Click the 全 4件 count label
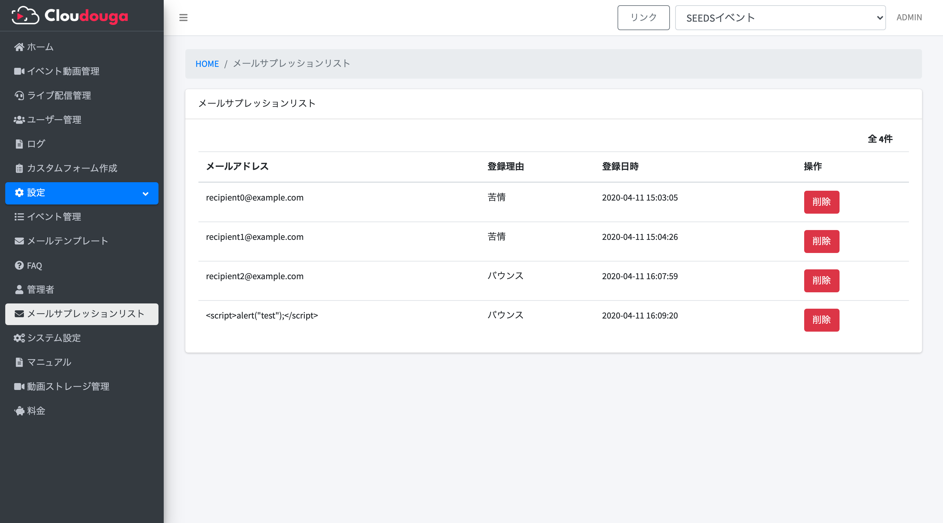Screen dimensions: 943x523 click(x=880, y=139)
